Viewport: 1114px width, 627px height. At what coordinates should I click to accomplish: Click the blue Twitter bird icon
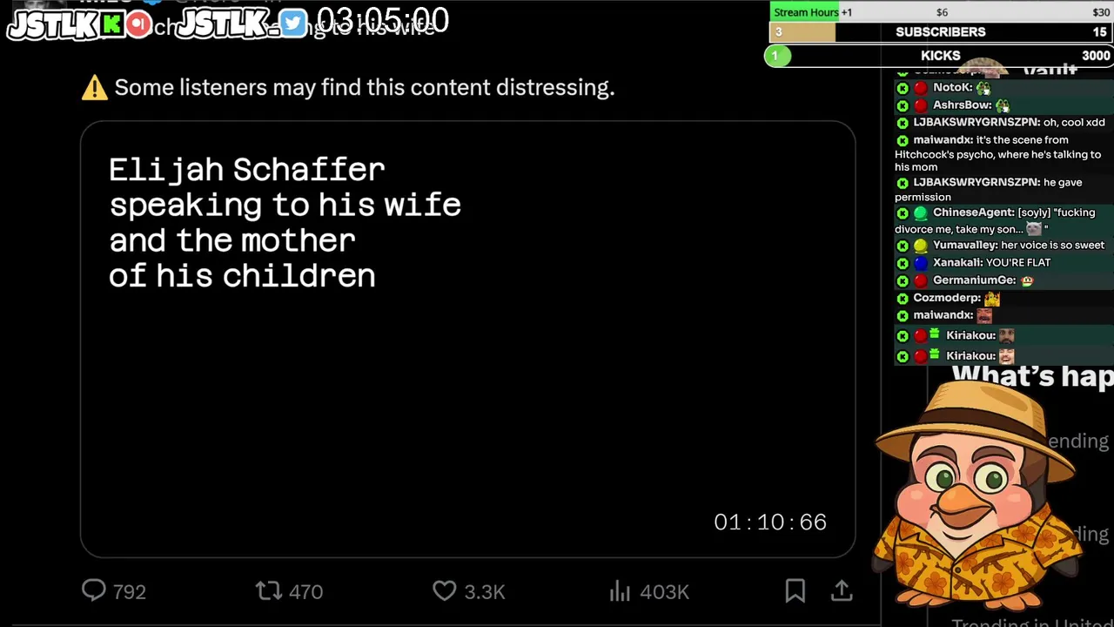point(293,24)
